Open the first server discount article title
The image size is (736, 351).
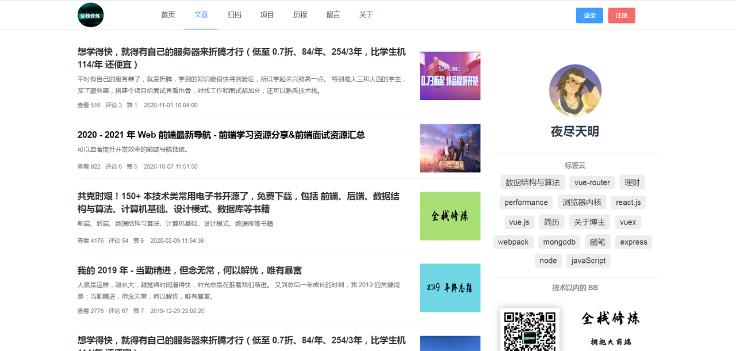click(x=241, y=58)
